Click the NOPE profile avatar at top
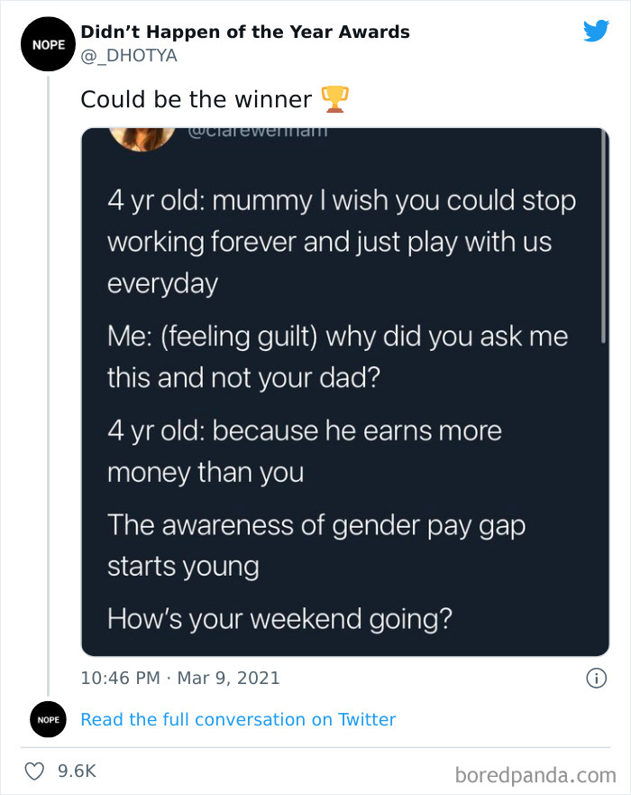Viewport: 631px width, 795px height. [48, 43]
